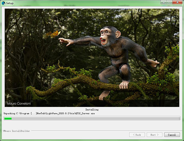Click the 'Unpacking C:\Program' path text
This screenshot has height=141, width=184.
pos(49,113)
